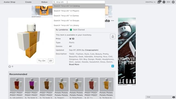Click the search magnifier icon
Screen dimensions: 176x99
point(54,2)
